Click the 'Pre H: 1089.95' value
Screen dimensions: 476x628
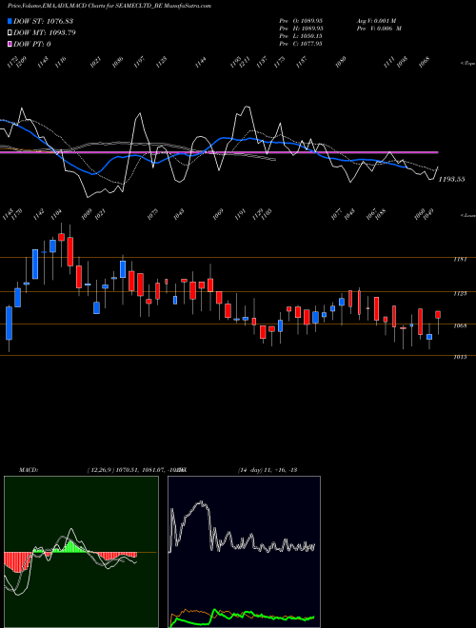pos(301,28)
